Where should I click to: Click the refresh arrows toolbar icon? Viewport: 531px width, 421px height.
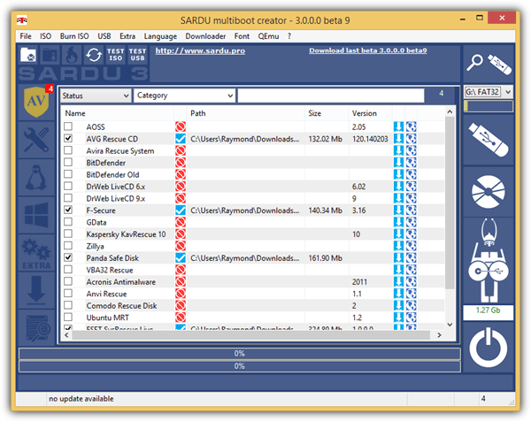click(x=94, y=55)
